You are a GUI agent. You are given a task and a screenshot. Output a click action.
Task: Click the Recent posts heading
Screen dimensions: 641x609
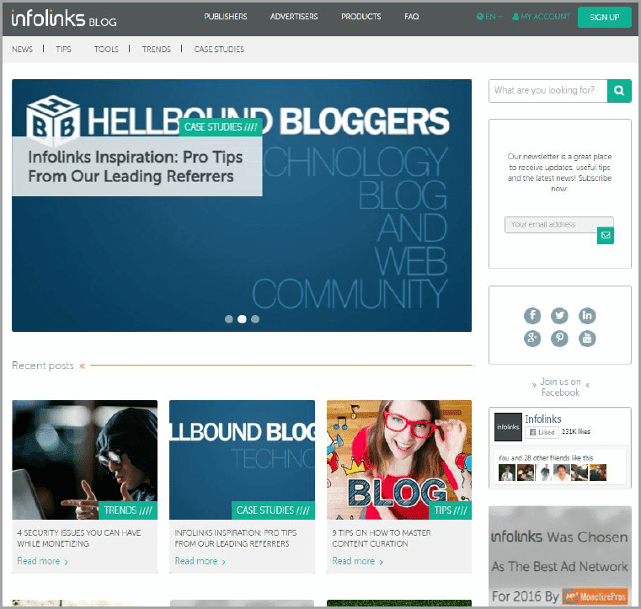(x=43, y=366)
